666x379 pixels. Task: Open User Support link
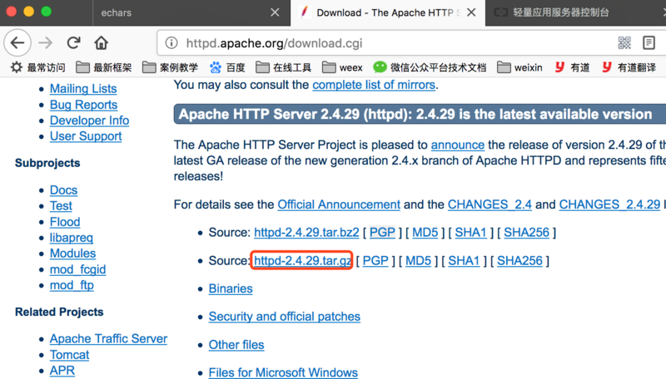click(x=86, y=136)
